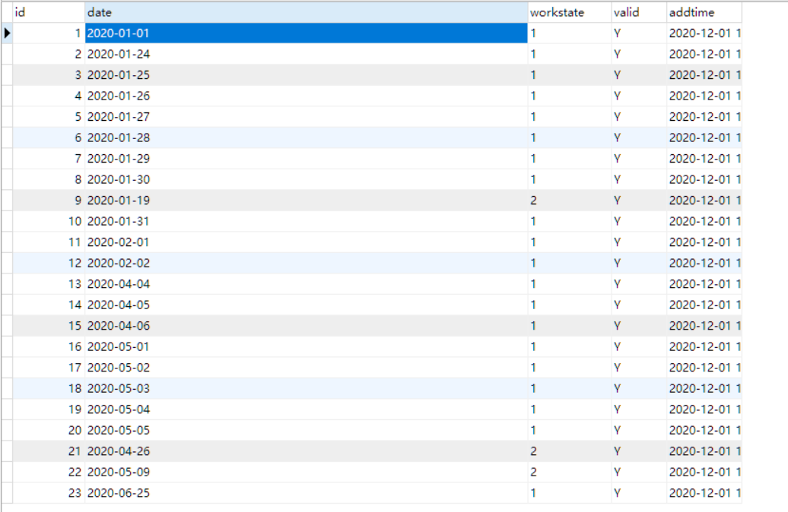
Task: Click the valid column header
Action: (639, 13)
